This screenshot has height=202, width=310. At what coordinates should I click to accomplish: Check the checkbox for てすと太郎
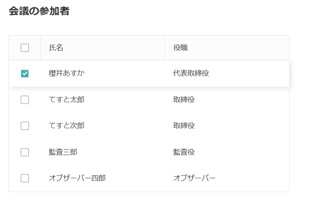25,100
